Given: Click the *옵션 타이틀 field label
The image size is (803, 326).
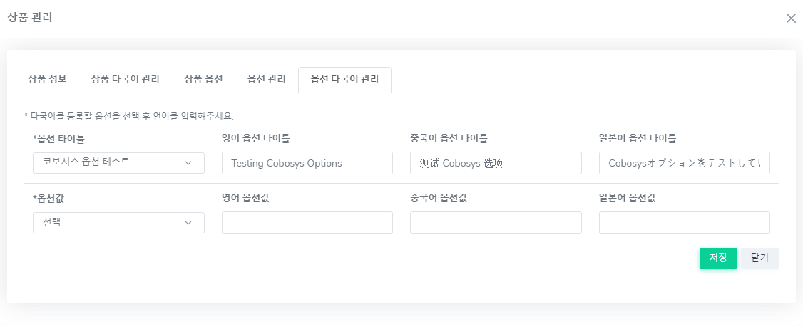Looking at the screenshot, I should [58, 138].
